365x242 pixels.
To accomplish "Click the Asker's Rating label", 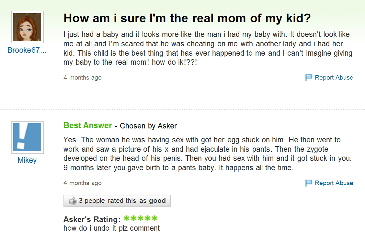I will tap(92, 219).
